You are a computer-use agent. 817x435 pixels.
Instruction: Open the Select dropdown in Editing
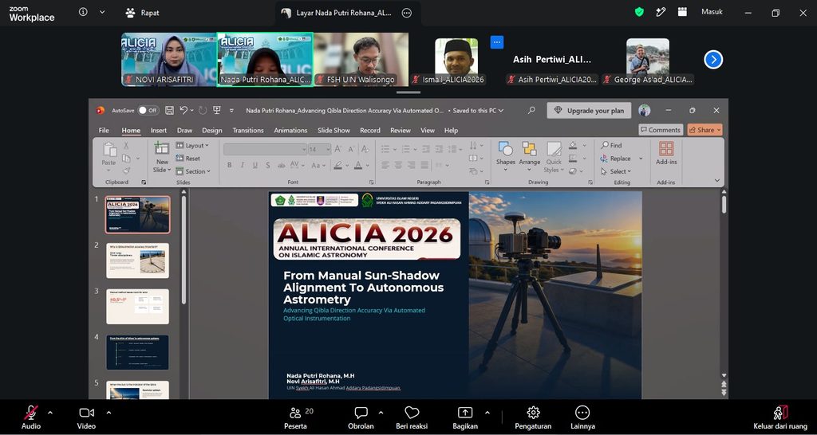[x=616, y=171]
